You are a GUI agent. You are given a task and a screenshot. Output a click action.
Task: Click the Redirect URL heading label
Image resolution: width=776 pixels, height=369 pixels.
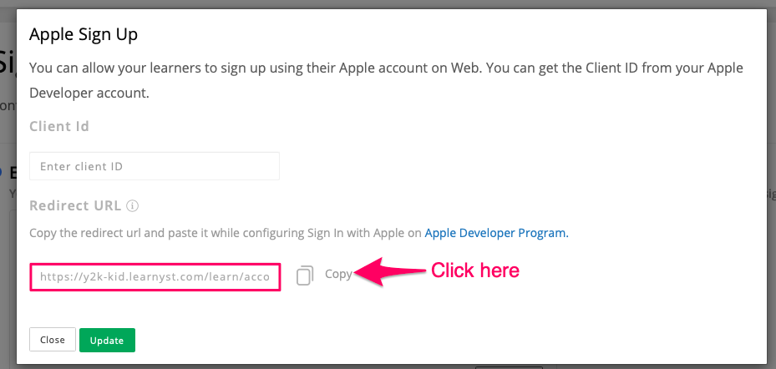point(75,205)
